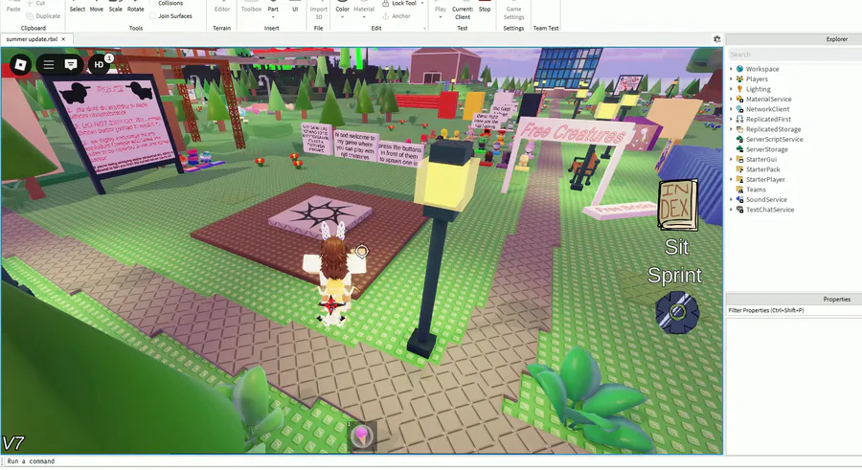Expand the StarterGui node
This screenshot has width=862, height=470.
(x=731, y=160)
